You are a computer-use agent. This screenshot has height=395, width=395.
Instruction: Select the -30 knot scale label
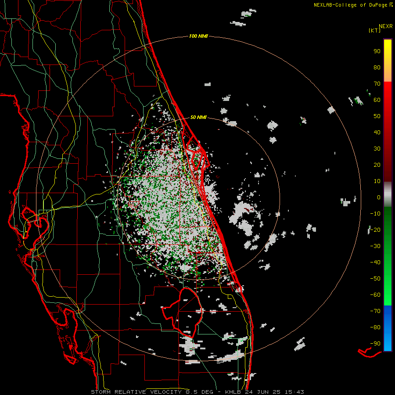375,246
